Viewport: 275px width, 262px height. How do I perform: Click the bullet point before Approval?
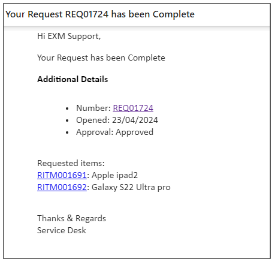pos(67,132)
